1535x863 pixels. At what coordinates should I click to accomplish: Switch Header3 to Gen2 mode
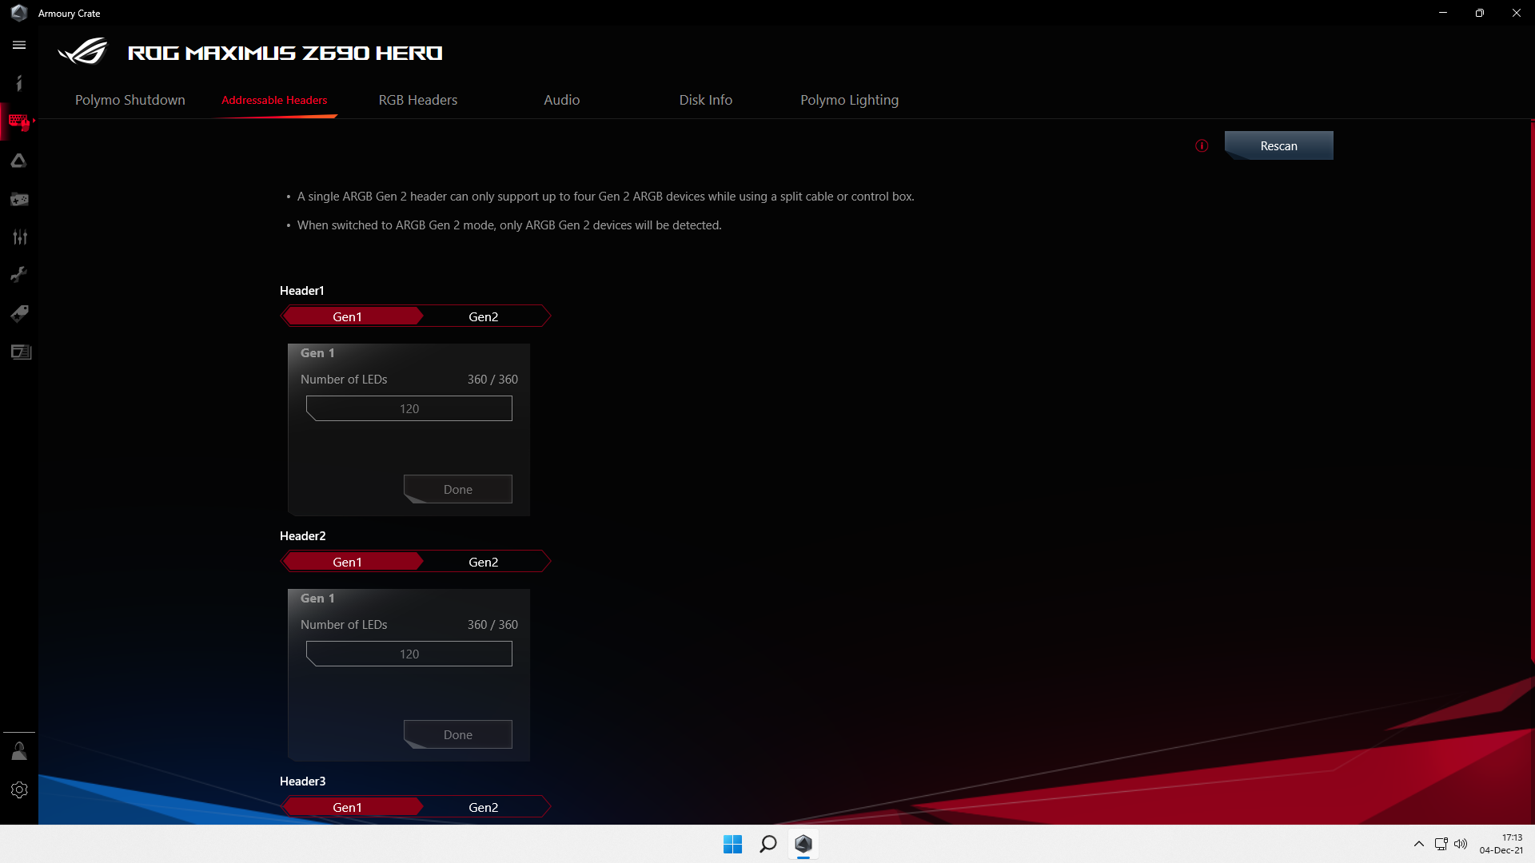[x=483, y=807]
